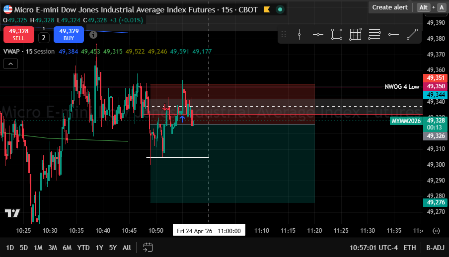Switch to 3M date range
The width and height of the screenshot is (449, 257).
(53, 248)
